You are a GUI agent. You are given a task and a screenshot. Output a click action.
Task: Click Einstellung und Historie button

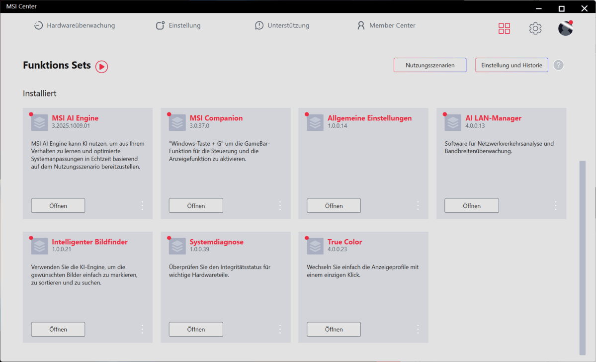click(x=511, y=65)
